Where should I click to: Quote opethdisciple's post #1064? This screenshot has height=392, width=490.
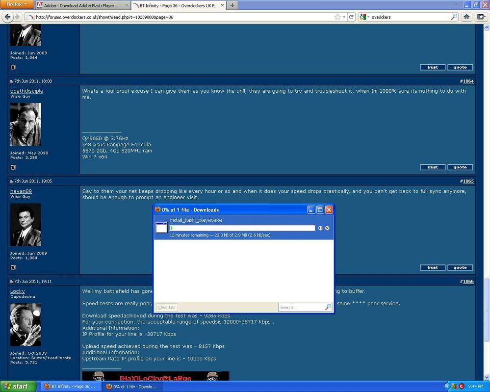tap(460, 167)
